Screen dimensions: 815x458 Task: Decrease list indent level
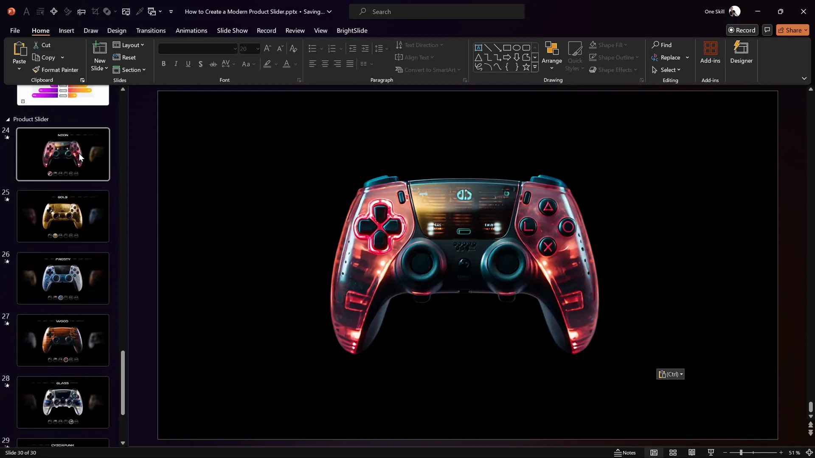pos(352,48)
